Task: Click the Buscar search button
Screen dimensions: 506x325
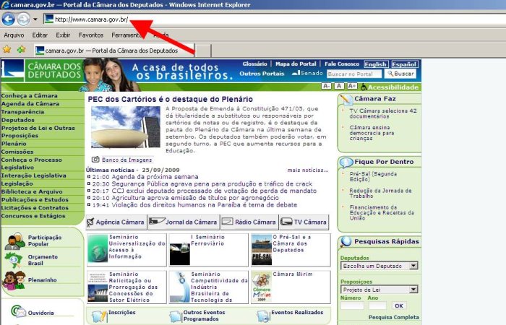Action: [x=400, y=74]
